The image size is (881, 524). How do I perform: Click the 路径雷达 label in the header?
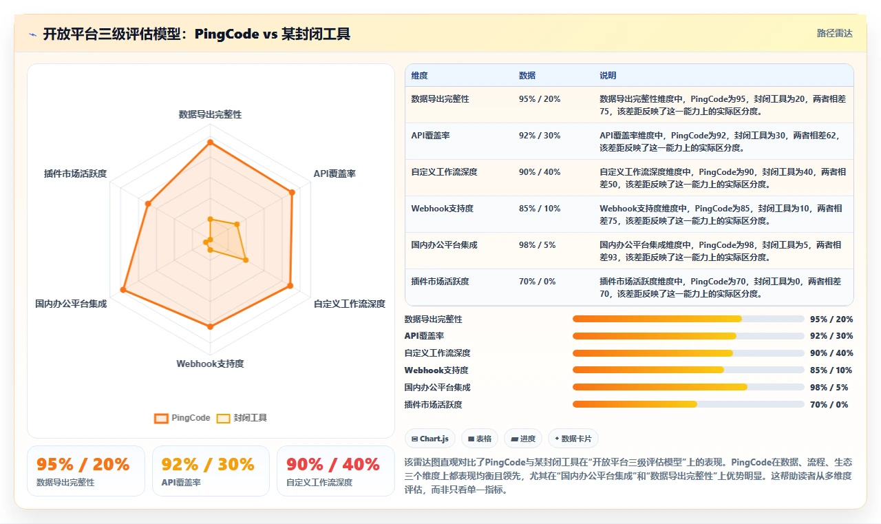(x=834, y=33)
